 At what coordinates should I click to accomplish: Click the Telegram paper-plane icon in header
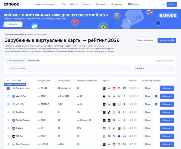pos(163,4)
